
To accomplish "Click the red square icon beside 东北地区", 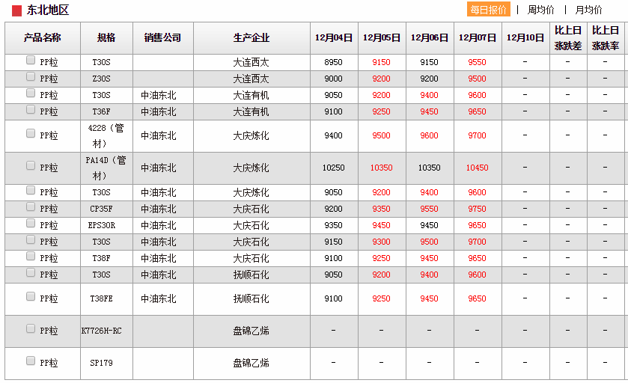I will pos(16,10).
